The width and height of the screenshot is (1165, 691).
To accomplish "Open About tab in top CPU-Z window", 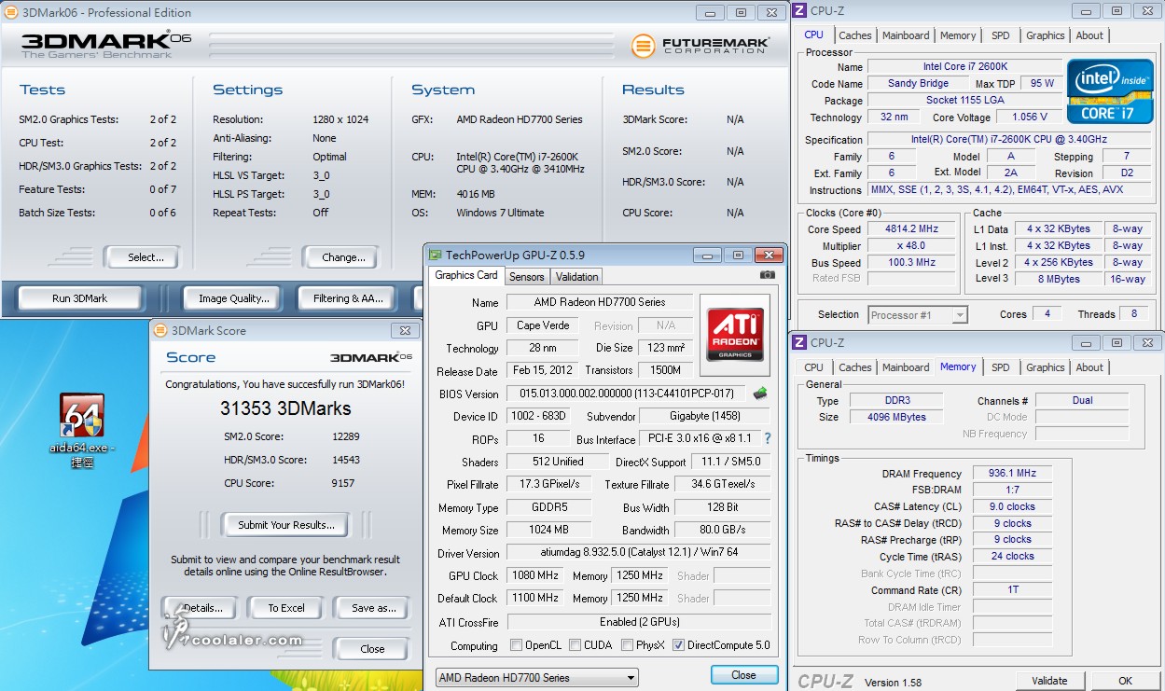I will (x=1089, y=35).
